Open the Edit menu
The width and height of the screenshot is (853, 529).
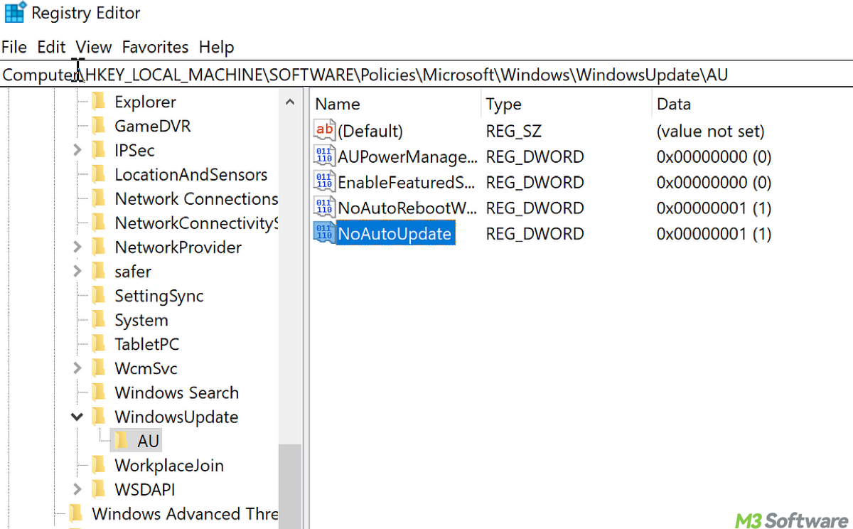point(51,47)
